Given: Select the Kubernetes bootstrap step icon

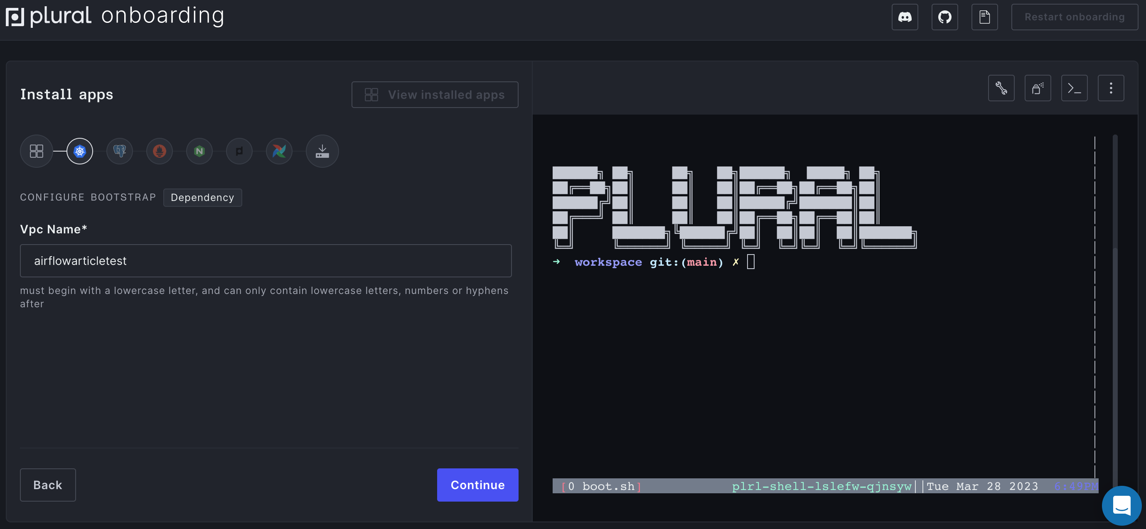Looking at the screenshot, I should click(80, 151).
